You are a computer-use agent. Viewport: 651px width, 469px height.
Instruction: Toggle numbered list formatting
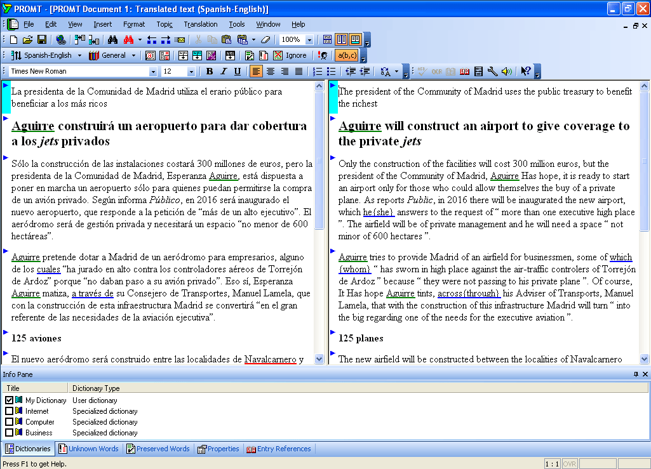click(317, 71)
